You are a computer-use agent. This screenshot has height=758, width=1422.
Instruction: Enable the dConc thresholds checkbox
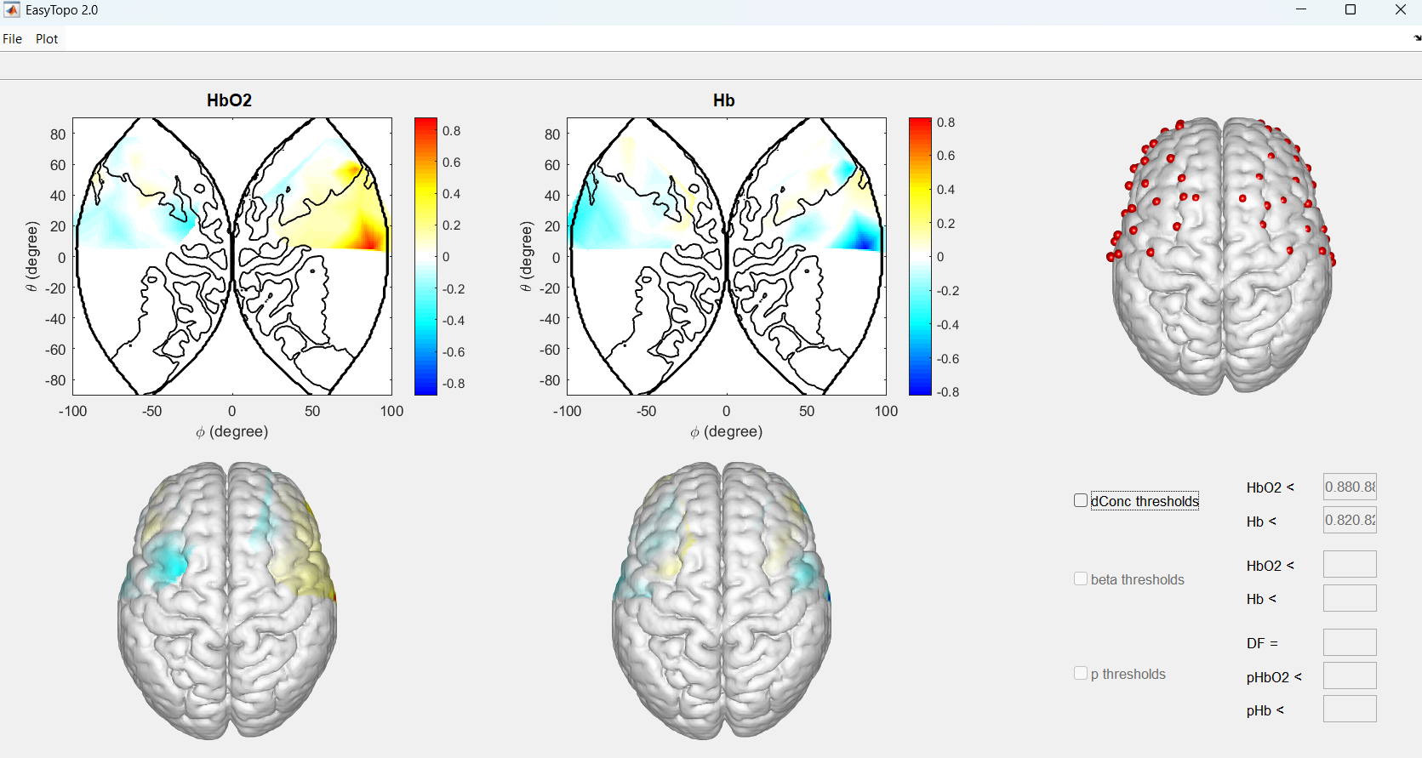click(x=1081, y=501)
